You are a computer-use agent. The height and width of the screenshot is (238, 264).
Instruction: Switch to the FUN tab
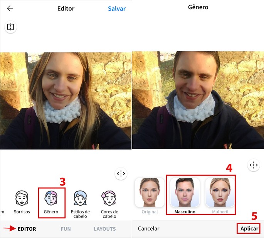[66, 229]
